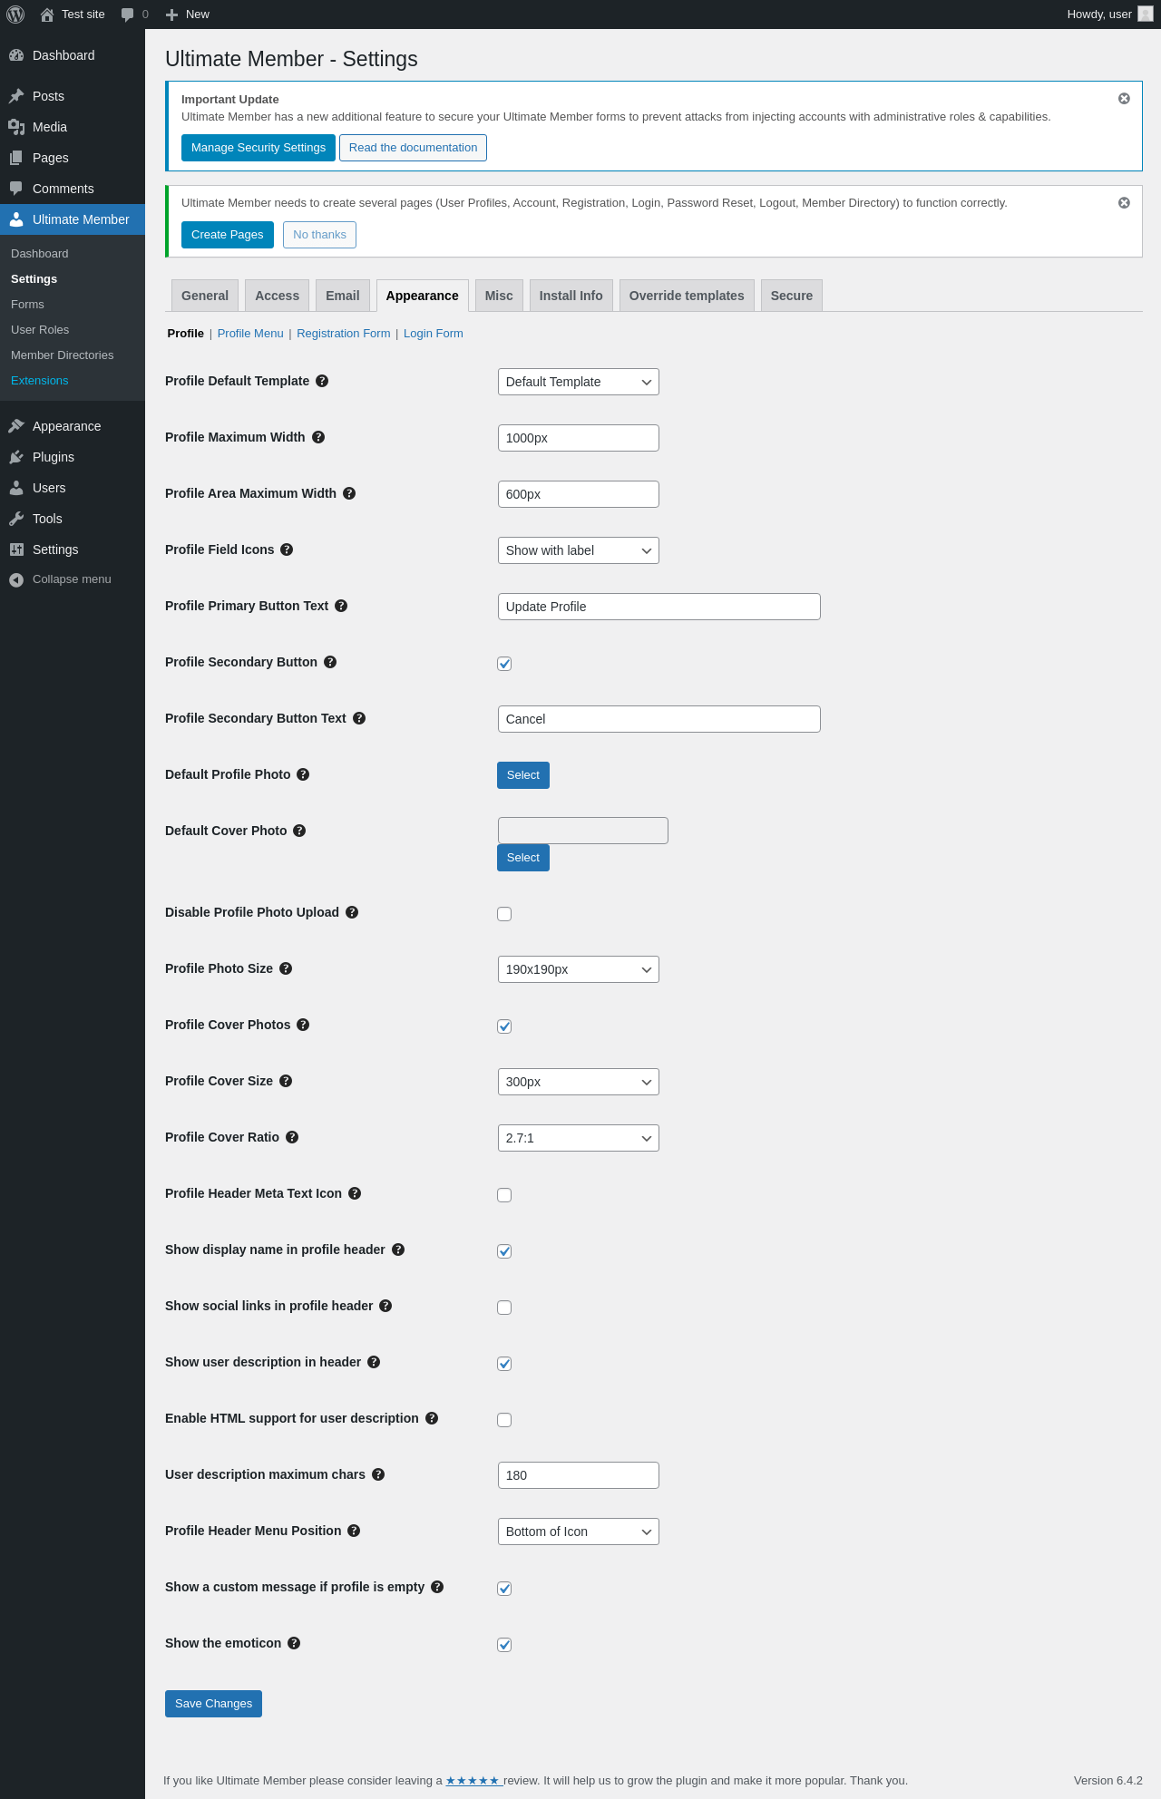
Task: Show help for Profile Cover Ratio
Action: pos(292,1137)
